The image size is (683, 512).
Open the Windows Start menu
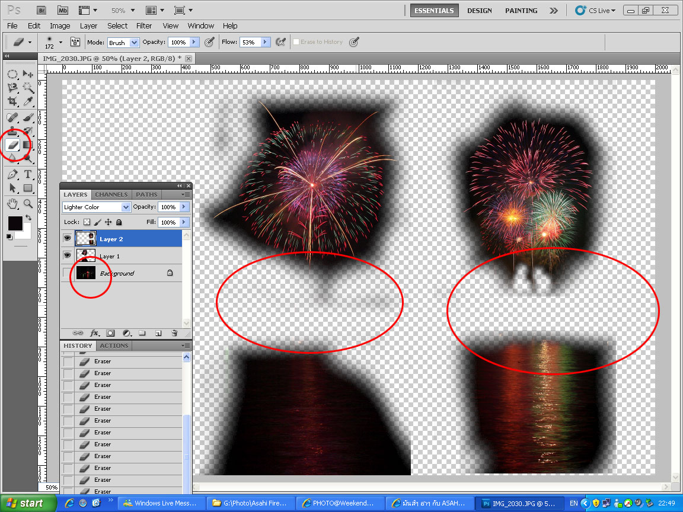[x=25, y=503]
